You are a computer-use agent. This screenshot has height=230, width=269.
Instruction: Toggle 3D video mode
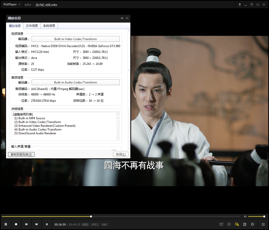pyautogui.click(x=229, y=224)
